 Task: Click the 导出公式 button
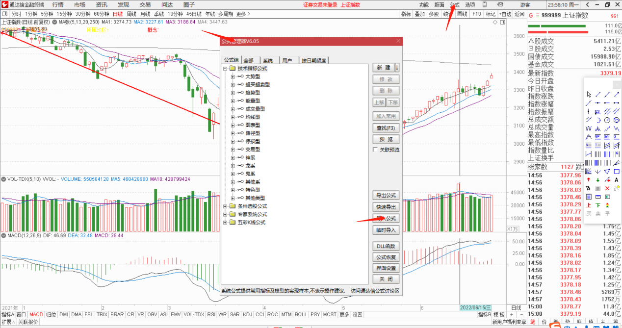pyautogui.click(x=386, y=195)
